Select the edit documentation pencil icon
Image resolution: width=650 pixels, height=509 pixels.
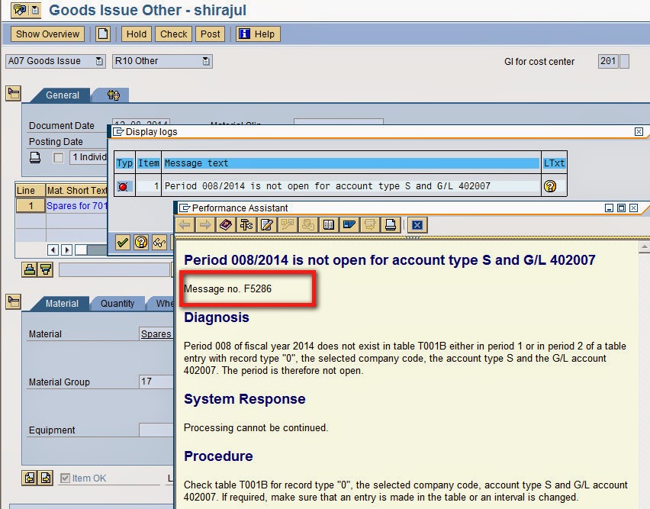(269, 225)
